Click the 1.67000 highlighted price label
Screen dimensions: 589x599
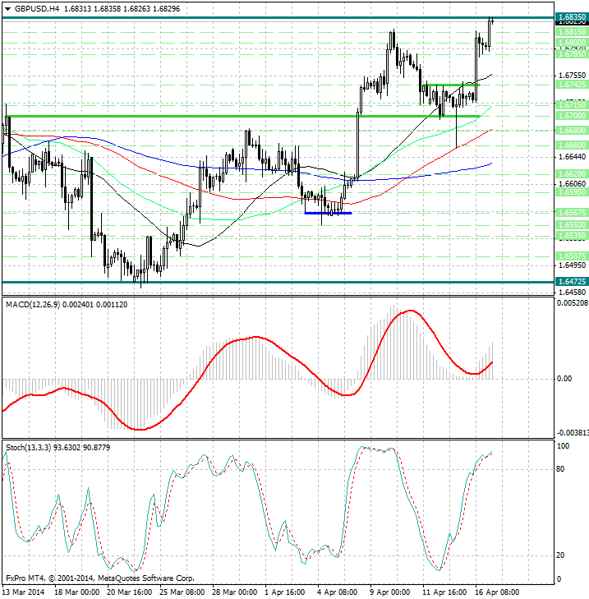click(x=569, y=117)
